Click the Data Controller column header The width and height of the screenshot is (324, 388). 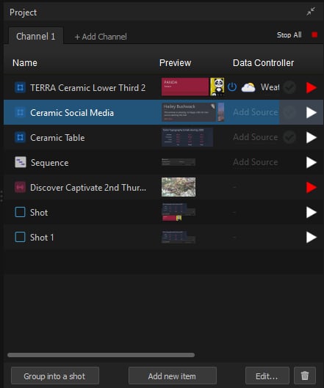pos(263,63)
